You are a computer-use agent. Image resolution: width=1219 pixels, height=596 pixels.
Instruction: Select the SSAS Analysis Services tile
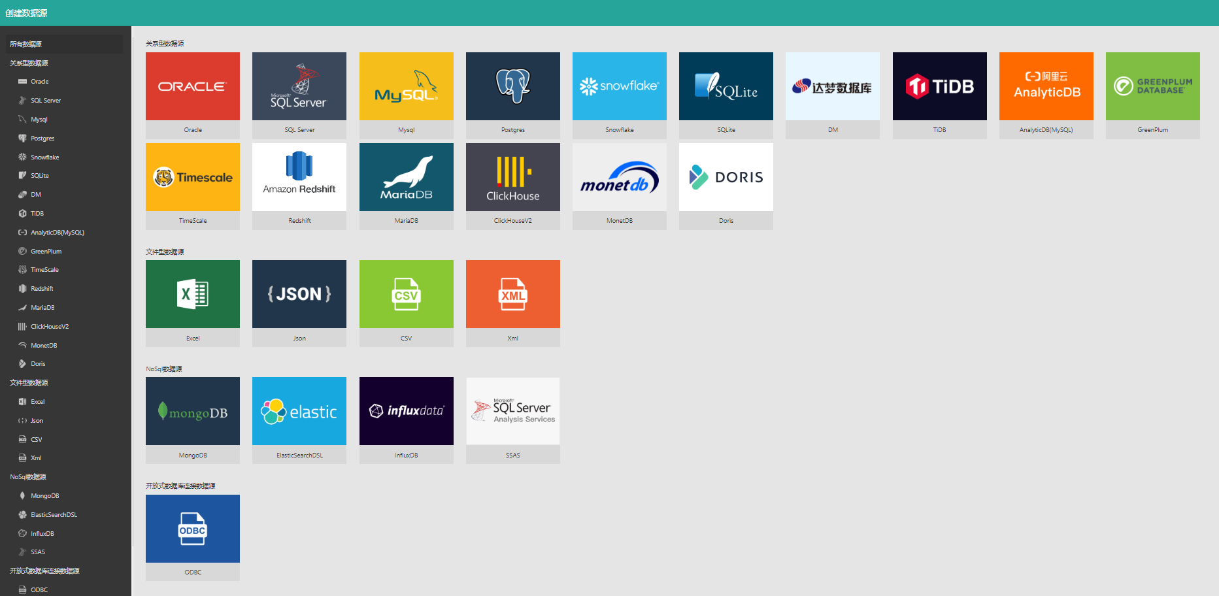coord(513,420)
